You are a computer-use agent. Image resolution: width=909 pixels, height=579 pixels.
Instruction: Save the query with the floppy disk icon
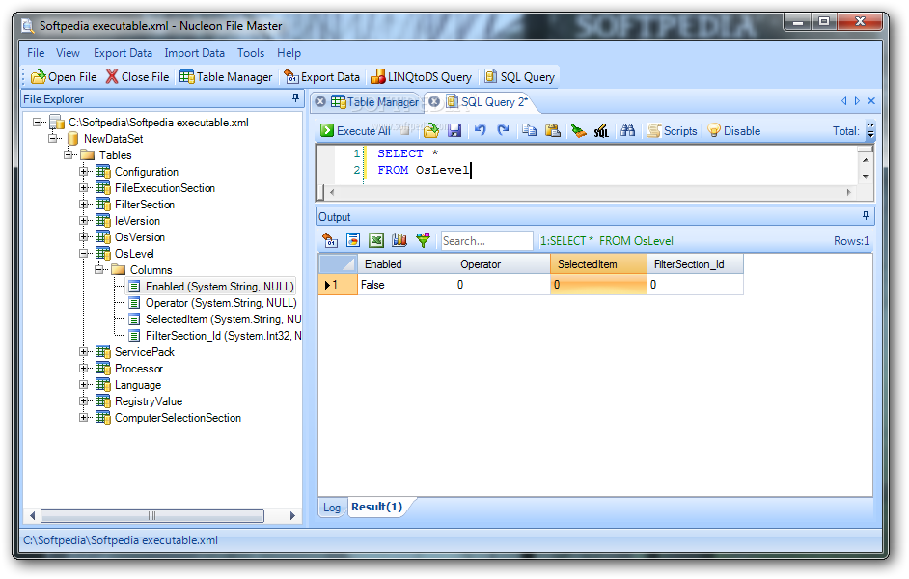click(454, 131)
